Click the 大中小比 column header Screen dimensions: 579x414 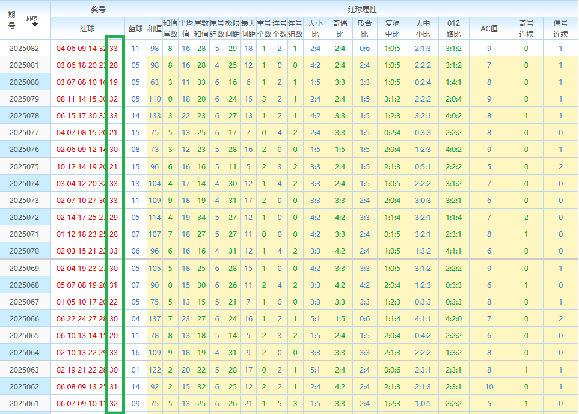[x=423, y=28]
